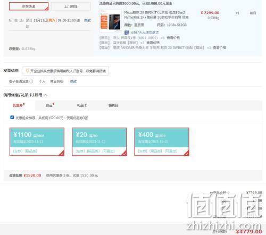Click 修改 link in invoice information
This screenshot has width=266, height=235.
tap(73, 81)
